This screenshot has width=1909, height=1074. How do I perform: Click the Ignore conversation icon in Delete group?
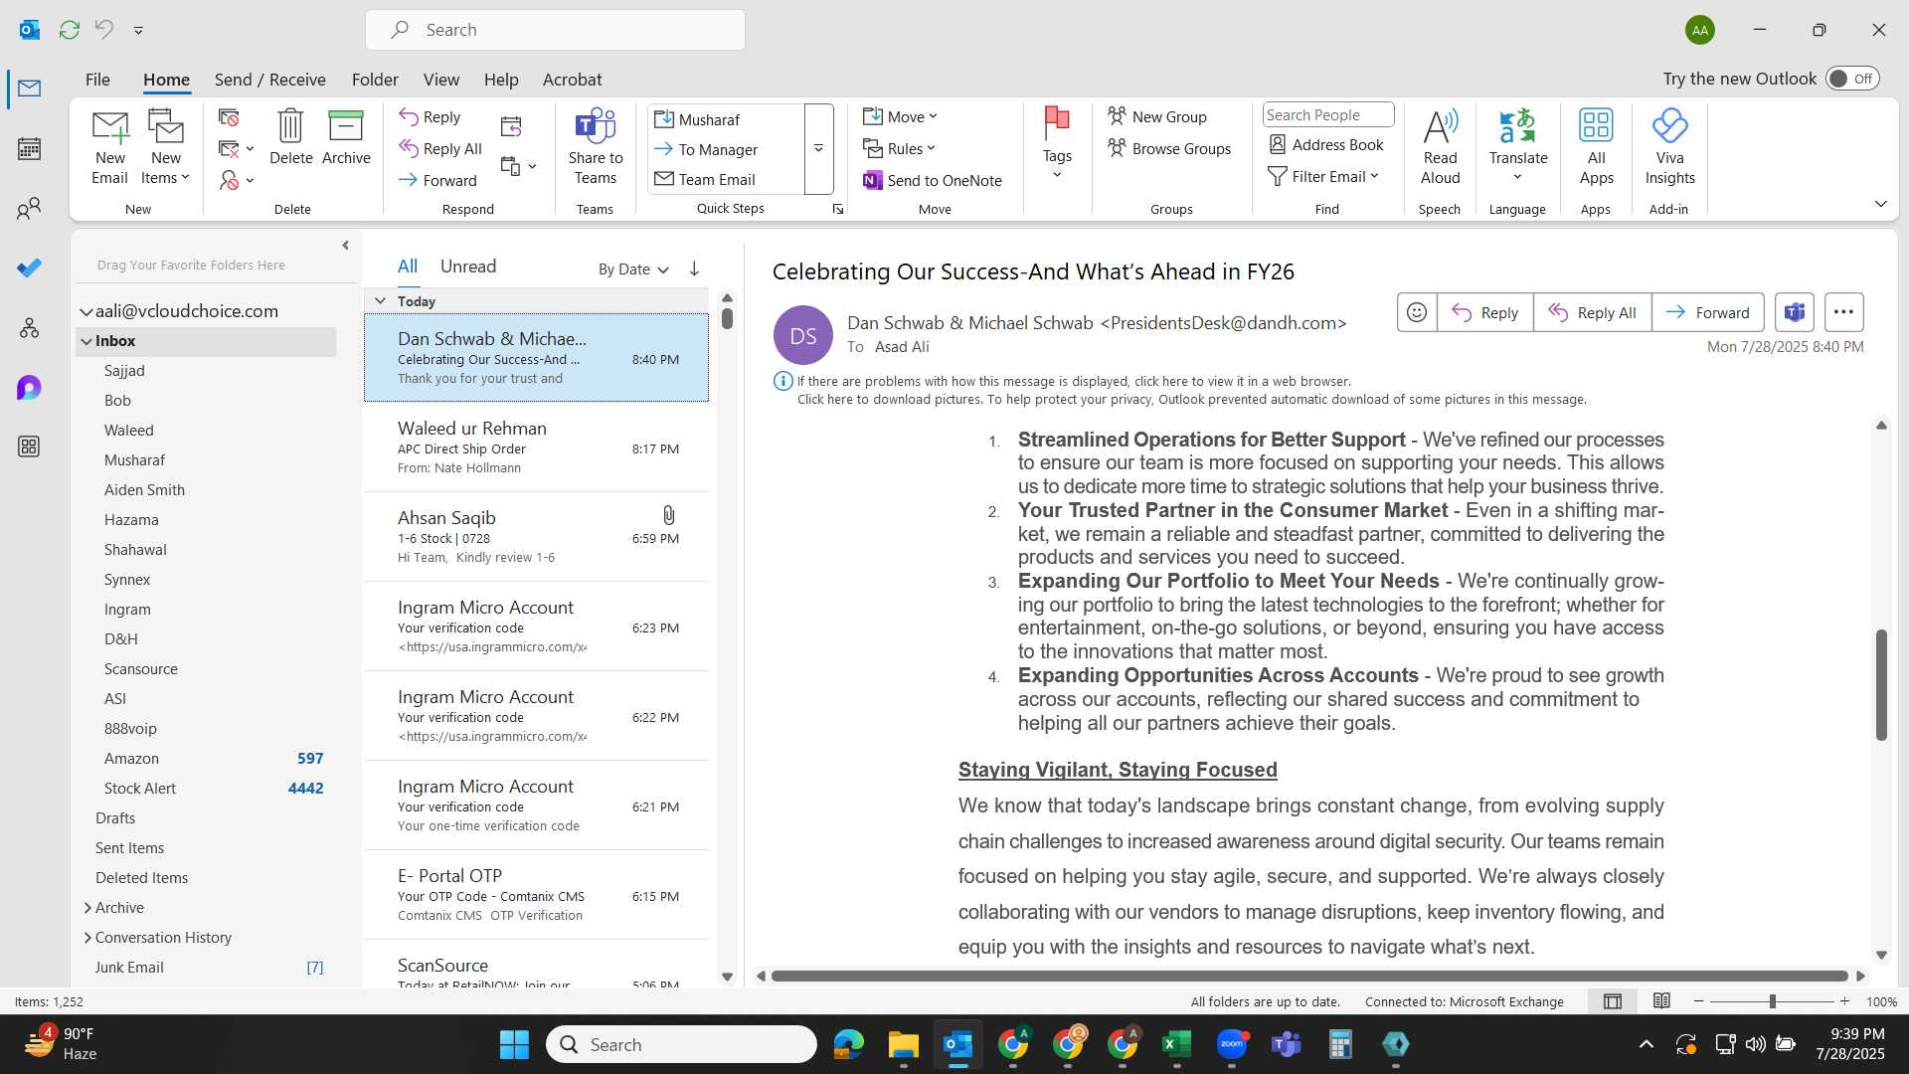tap(229, 118)
